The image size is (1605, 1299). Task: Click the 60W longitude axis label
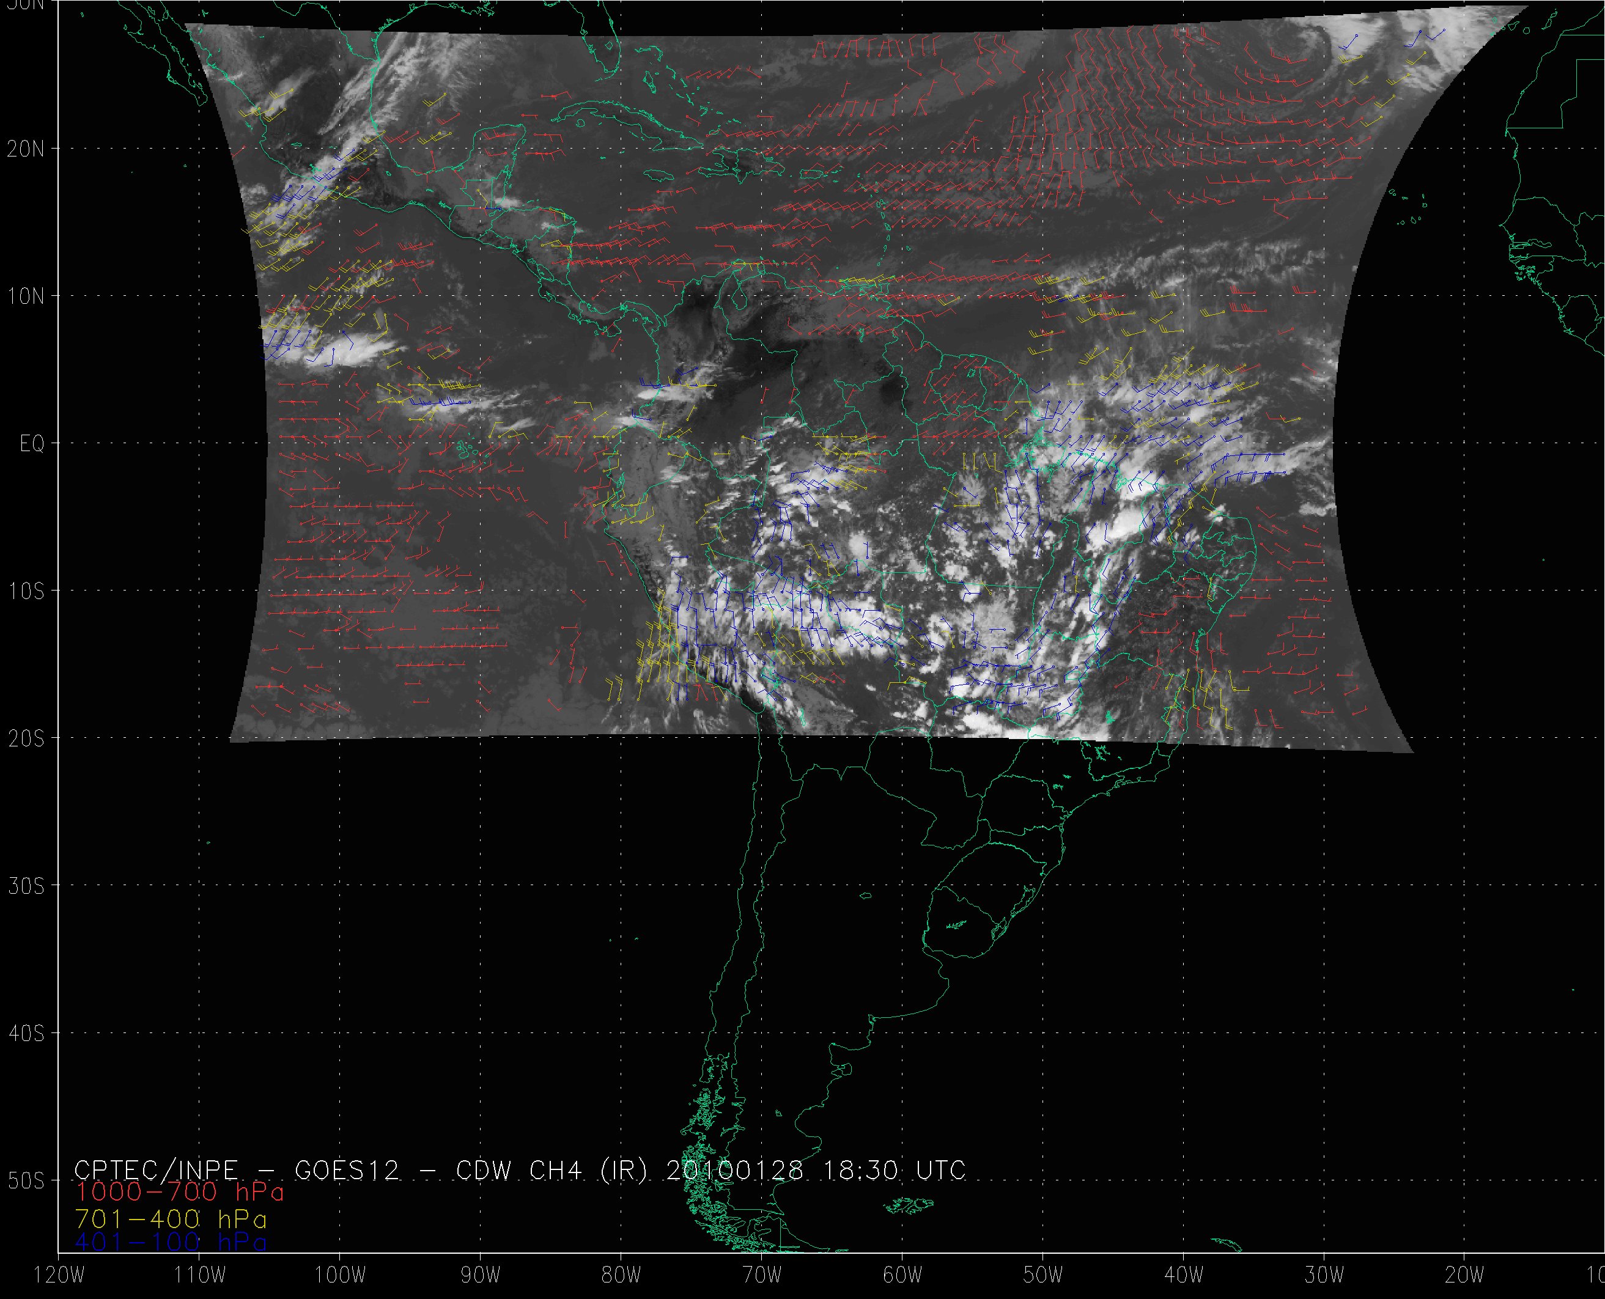902,1275
